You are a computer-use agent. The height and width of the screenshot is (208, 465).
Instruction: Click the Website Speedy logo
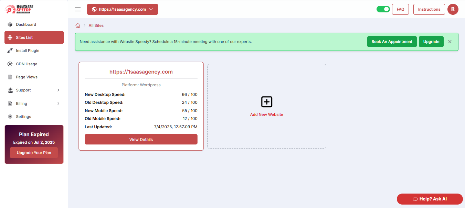tap(20, 9)
